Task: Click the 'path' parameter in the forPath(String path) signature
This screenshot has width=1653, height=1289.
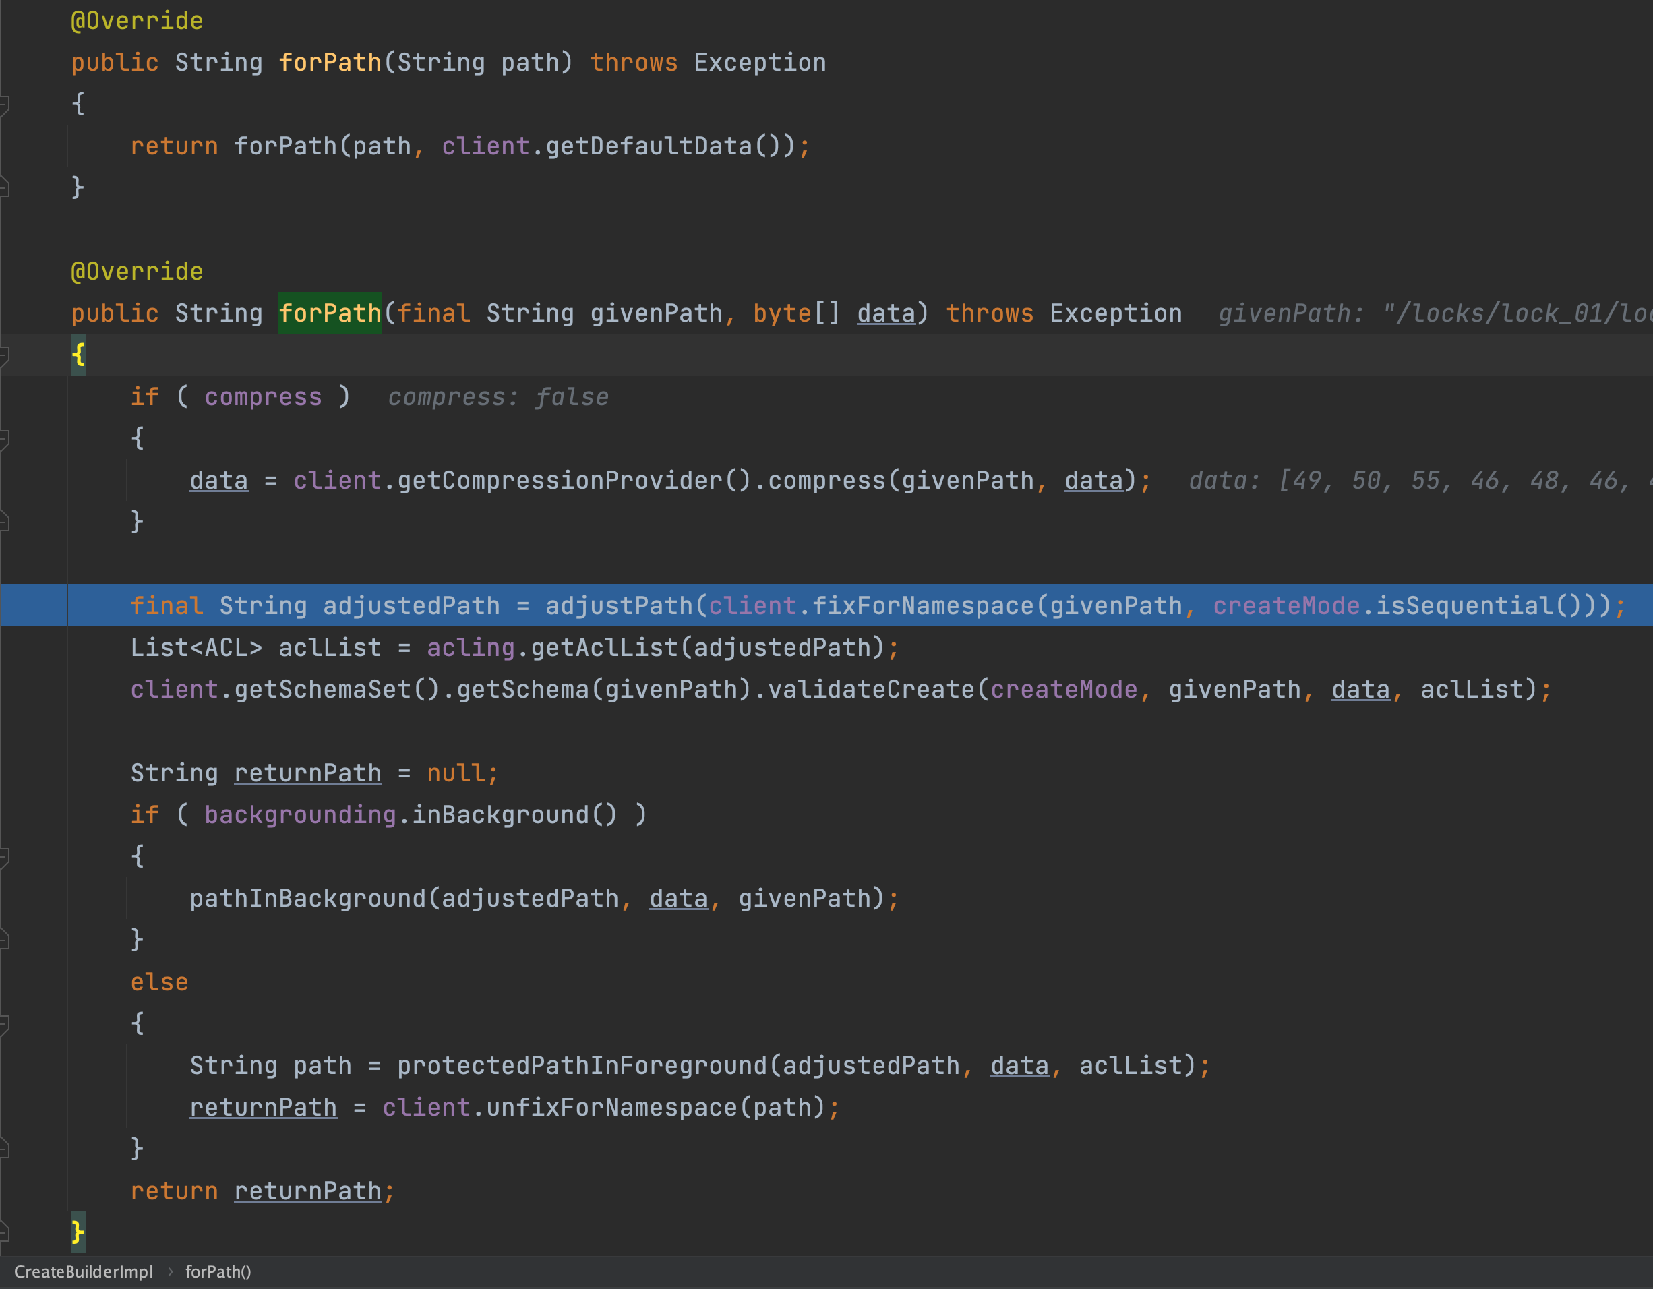Action: click(x=530, y=62)
